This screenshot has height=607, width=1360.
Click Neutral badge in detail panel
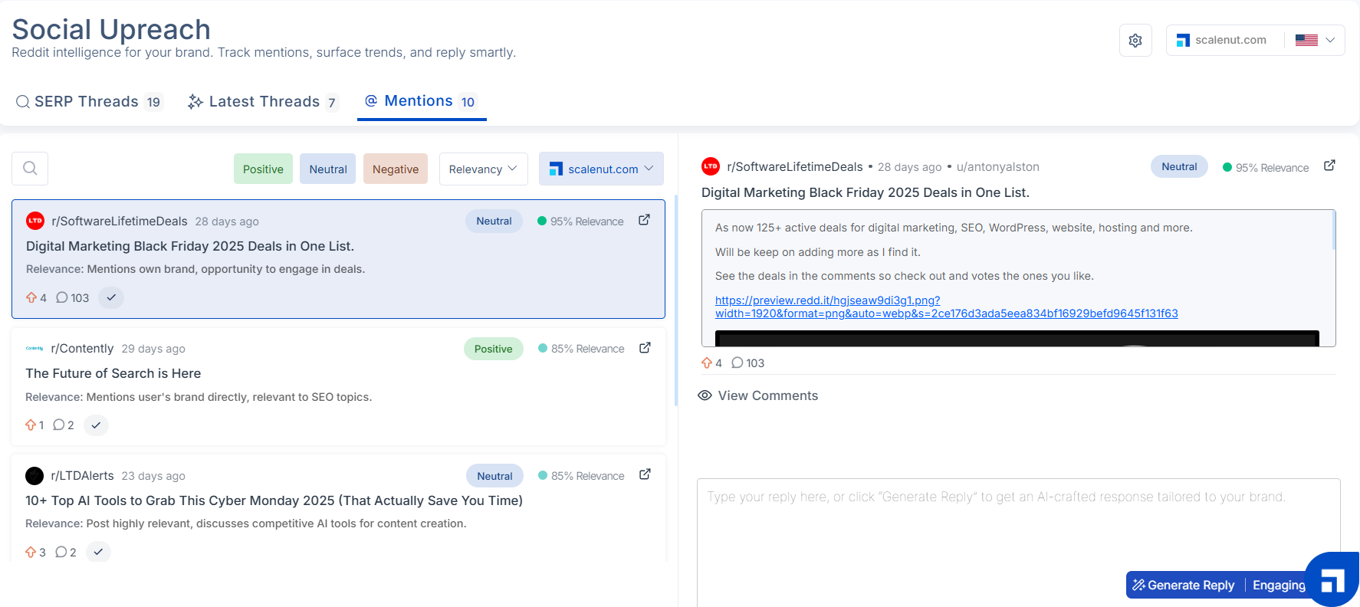coord(1179,166)
